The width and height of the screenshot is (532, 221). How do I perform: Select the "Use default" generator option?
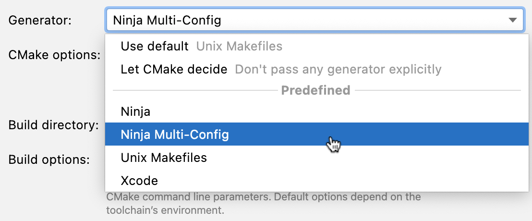pyautogui.click(x=155, y=47)
